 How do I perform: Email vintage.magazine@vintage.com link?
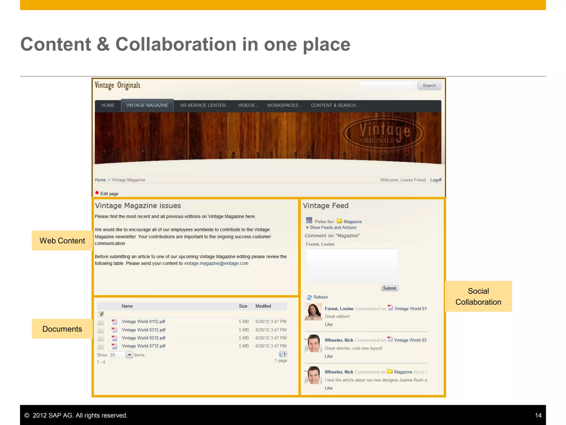click(216, 263)
